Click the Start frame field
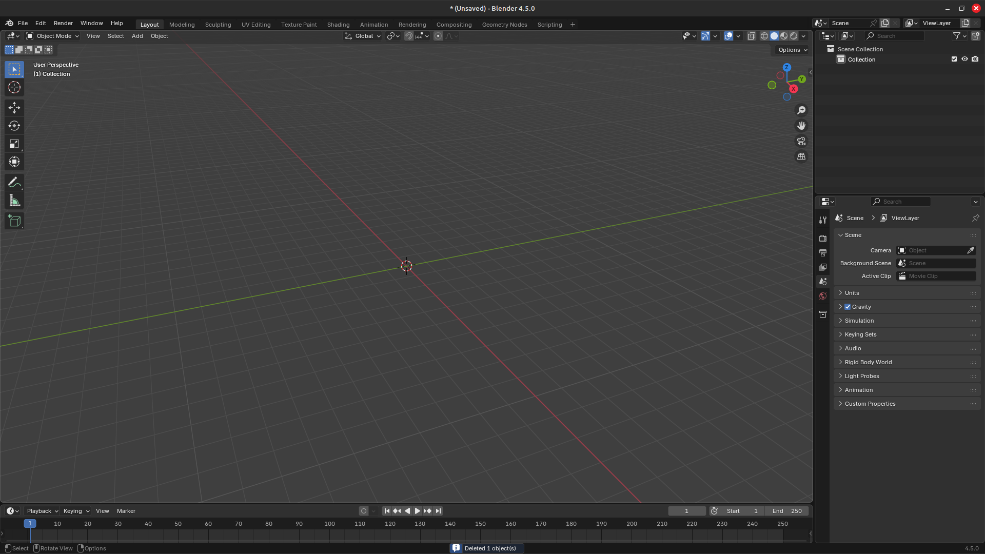Viewport: 985px width, 554px height. [742, 511]
